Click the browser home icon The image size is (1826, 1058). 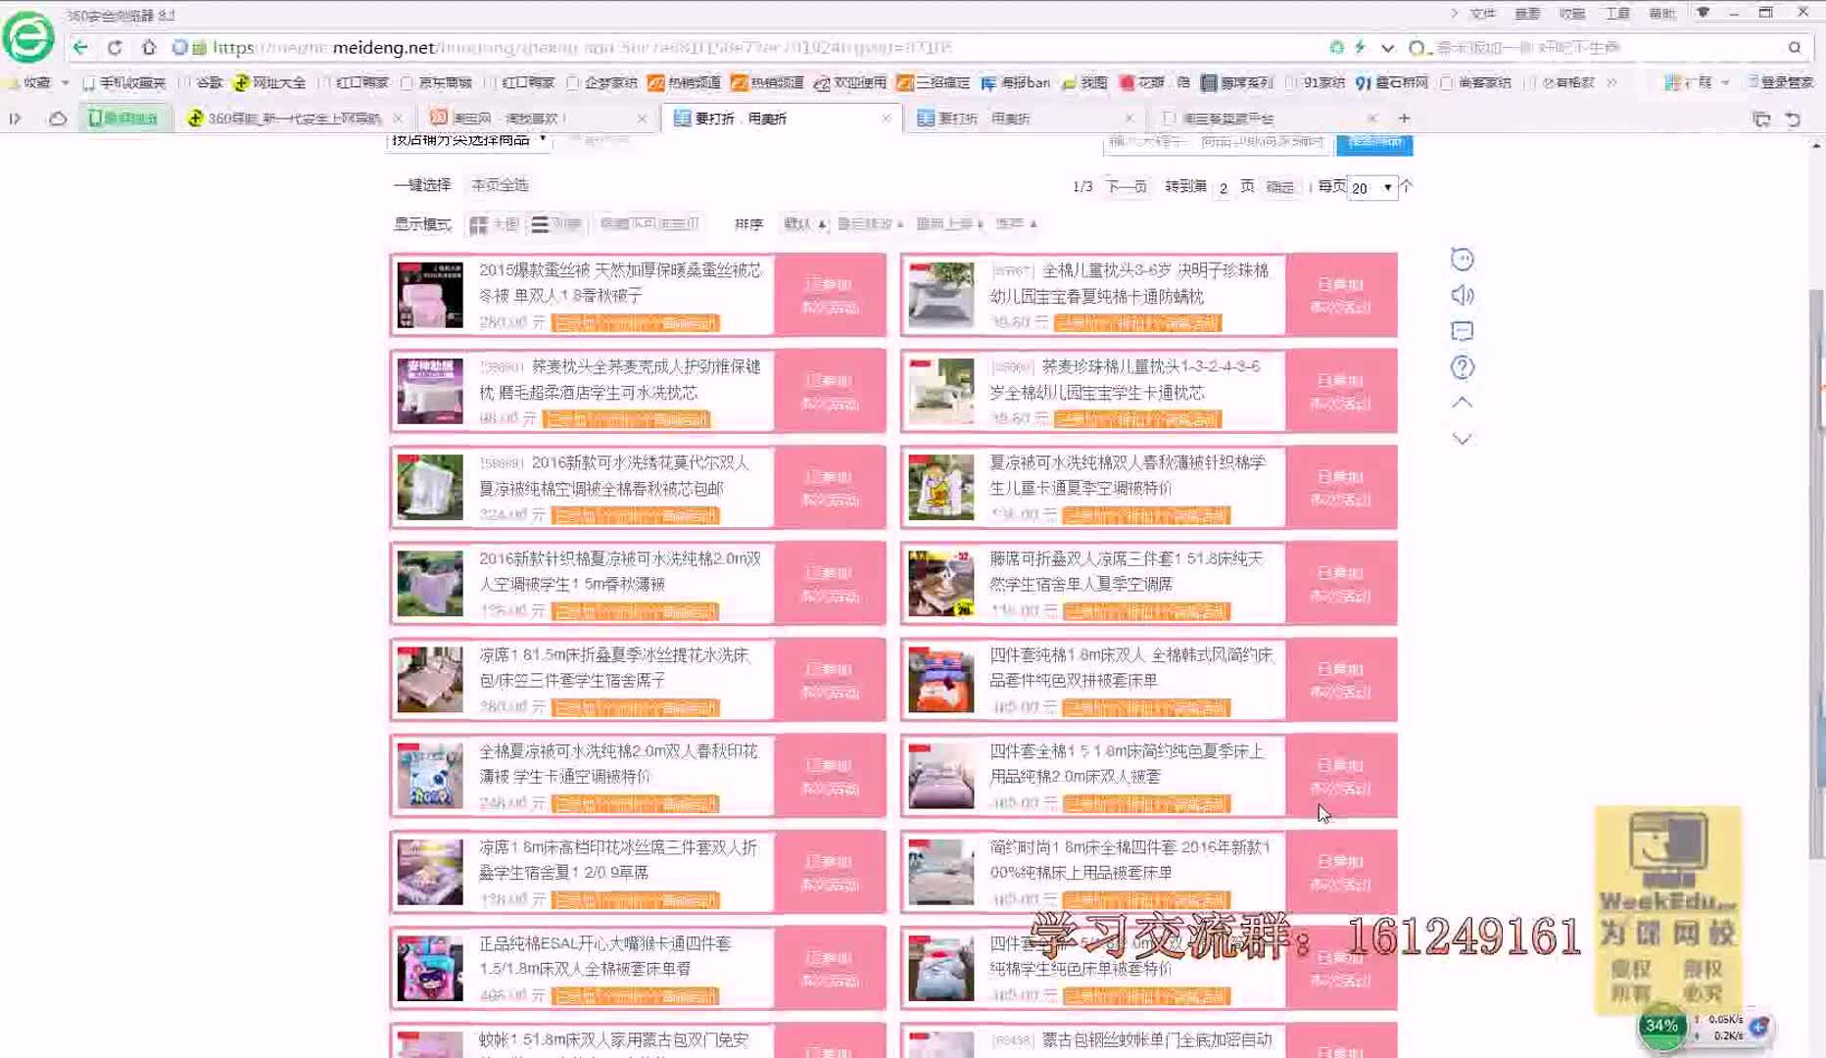[x=148, y=46]
